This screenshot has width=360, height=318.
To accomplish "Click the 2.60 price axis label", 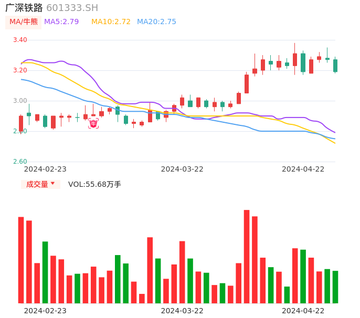I will [x=20, y=162].
